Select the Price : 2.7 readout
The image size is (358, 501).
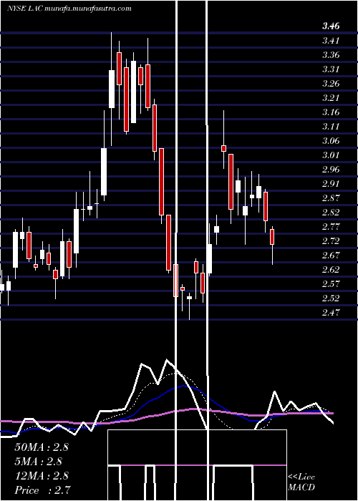[42, 490]
